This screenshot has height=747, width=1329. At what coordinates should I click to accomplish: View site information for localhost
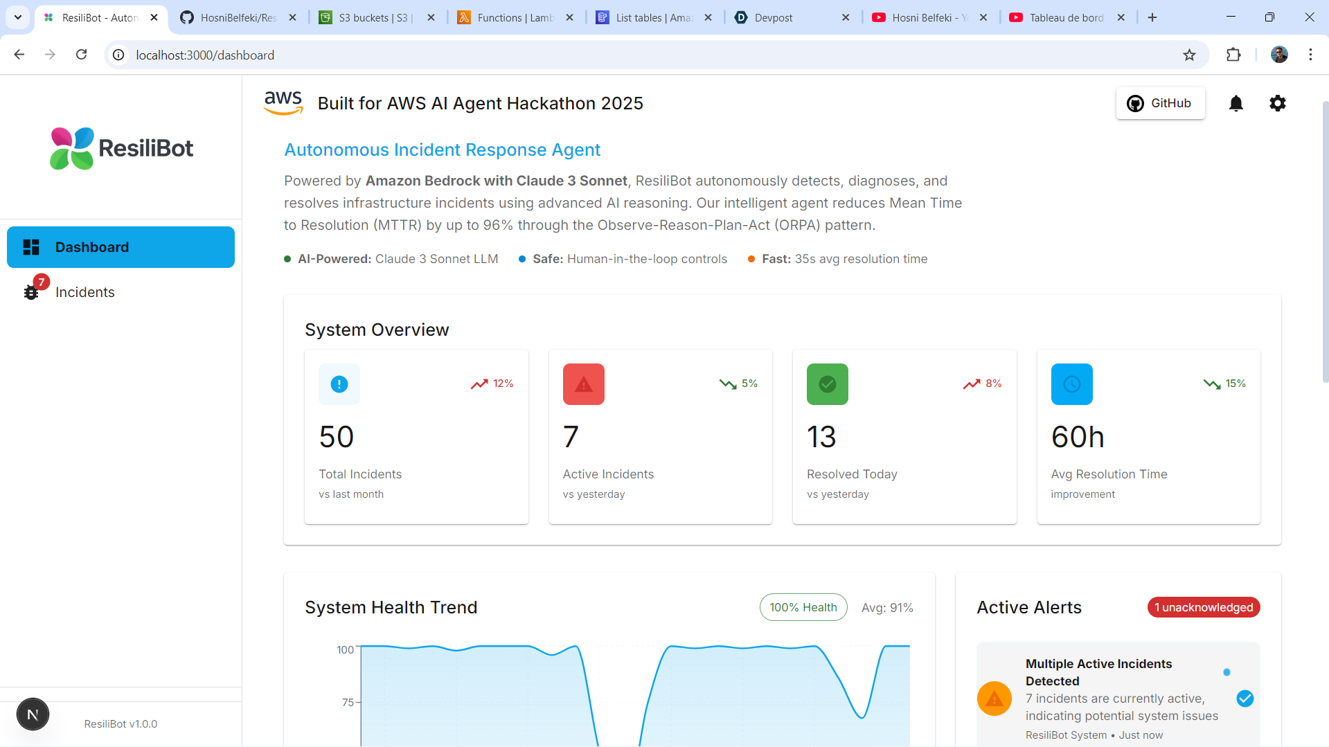point(119,55)
